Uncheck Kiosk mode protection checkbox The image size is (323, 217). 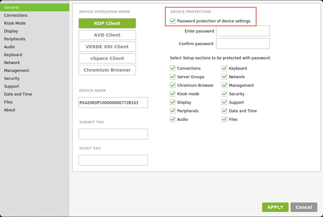click(x=173, y=94)
